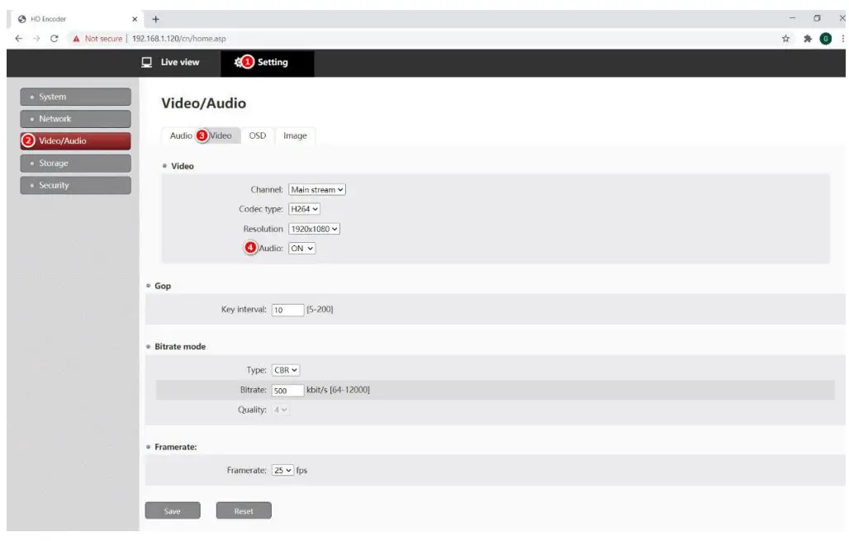Go back using browser back arrow
Image resolution: width=849 pixels, height=541 pixels.
click(x=19, y=39)
